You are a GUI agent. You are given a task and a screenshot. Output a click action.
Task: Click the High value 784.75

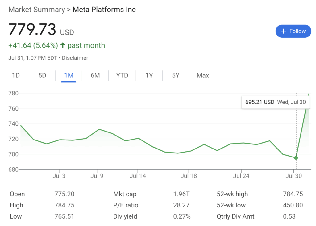tap(64, 205)
